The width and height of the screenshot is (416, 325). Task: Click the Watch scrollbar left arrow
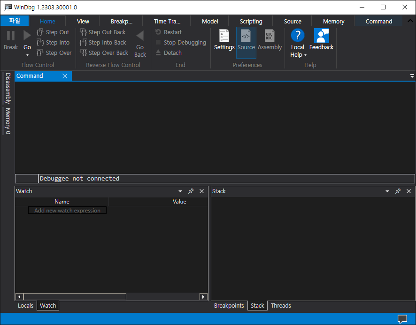(x=19, y=297)
